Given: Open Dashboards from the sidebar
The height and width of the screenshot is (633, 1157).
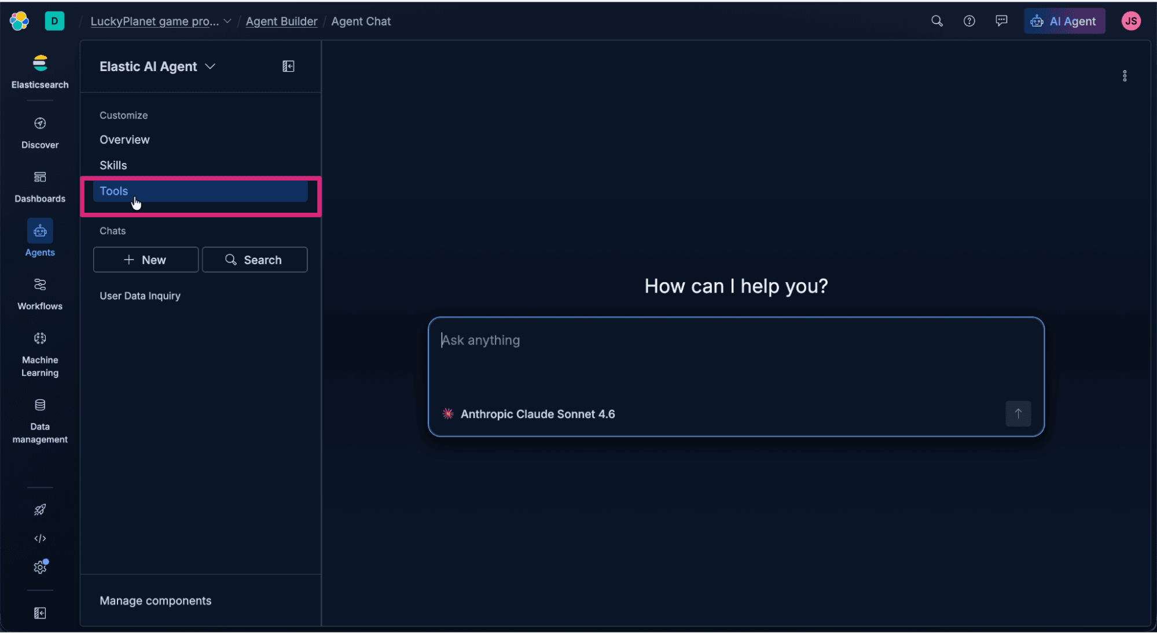Looking at the screenshot, I should click(x=40, y=187).
